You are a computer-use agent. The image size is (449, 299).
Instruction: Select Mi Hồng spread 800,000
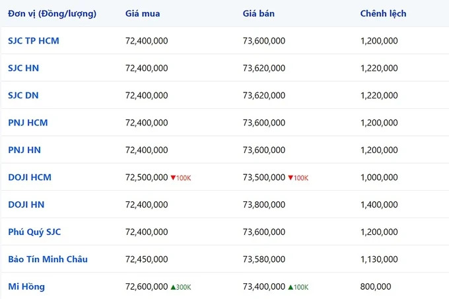pos(376,286)
